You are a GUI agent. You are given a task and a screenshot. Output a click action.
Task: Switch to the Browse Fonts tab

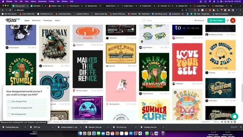(93, 6)
